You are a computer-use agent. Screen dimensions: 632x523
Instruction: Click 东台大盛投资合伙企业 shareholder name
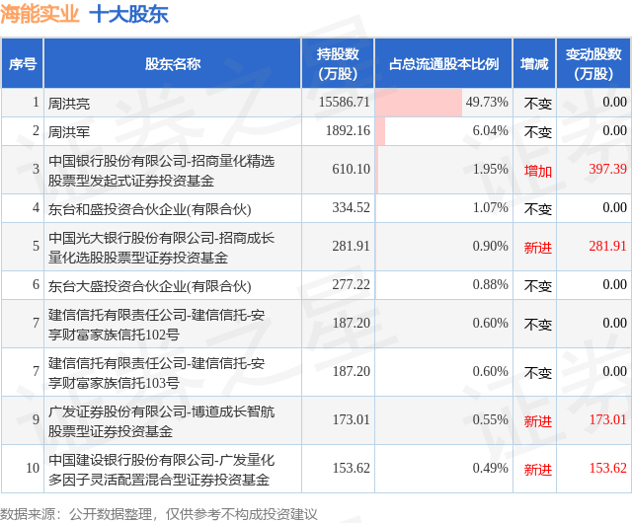(149, 286)
